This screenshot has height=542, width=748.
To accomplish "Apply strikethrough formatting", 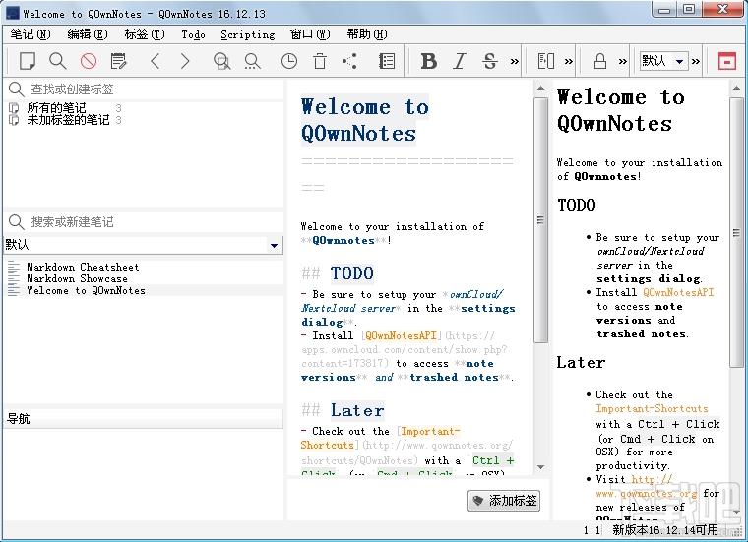I will click(489, 61).
